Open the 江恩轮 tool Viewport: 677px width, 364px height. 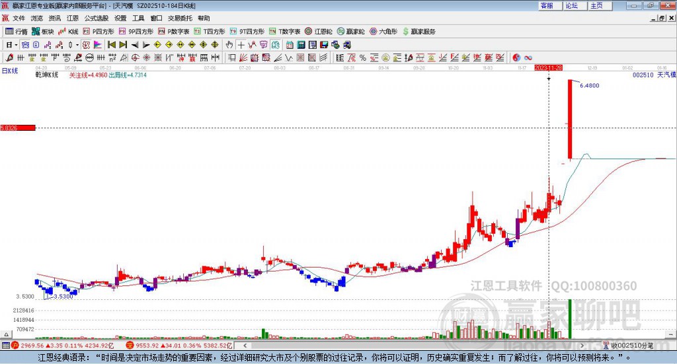[319, 32]
